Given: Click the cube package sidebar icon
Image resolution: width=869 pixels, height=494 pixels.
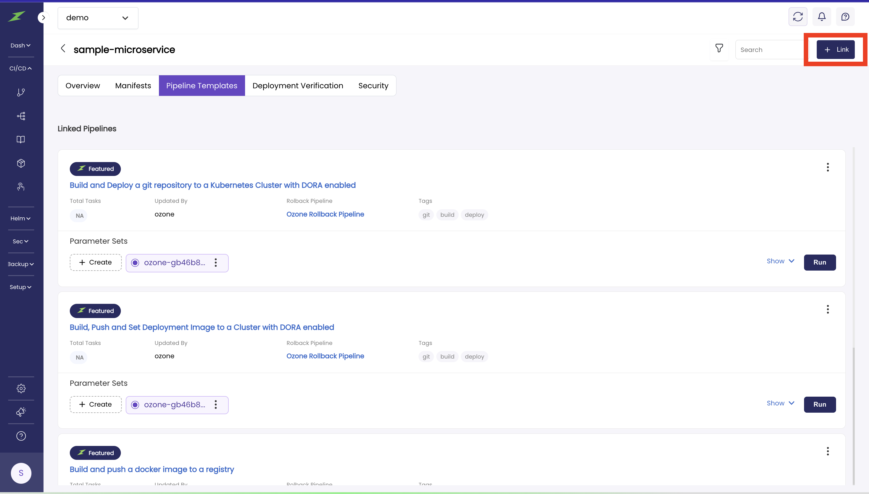Looking at the screenshot, I should [x=21, y=163].
